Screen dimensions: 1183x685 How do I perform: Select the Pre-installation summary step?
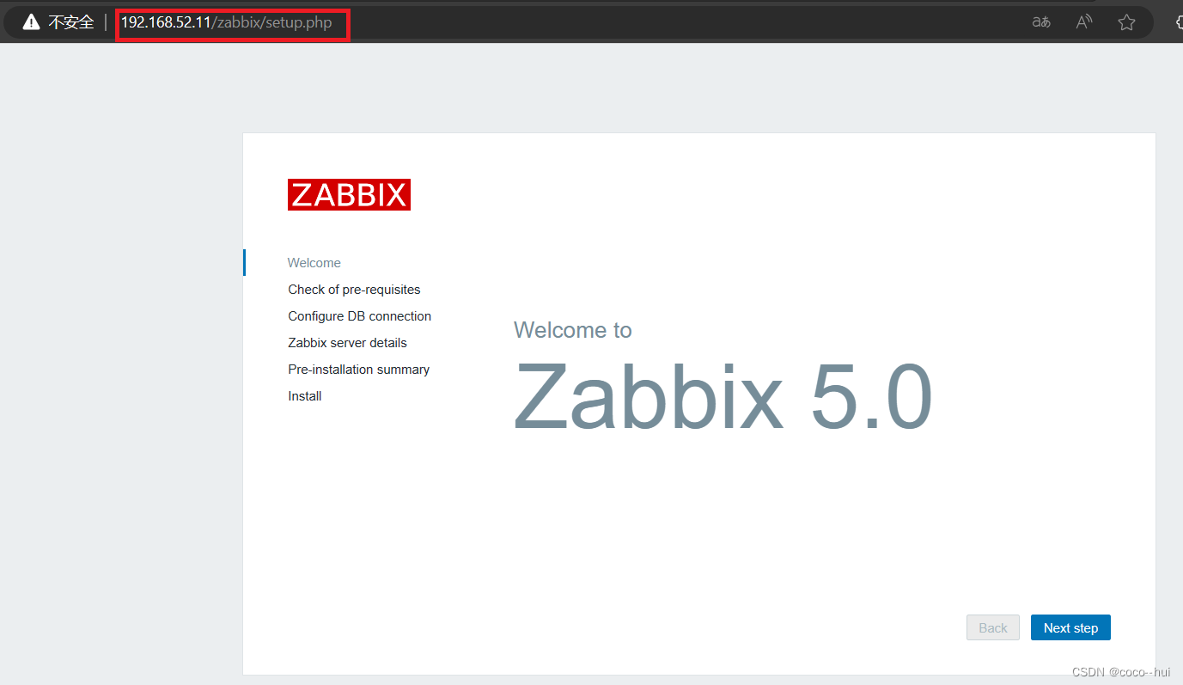358,369
